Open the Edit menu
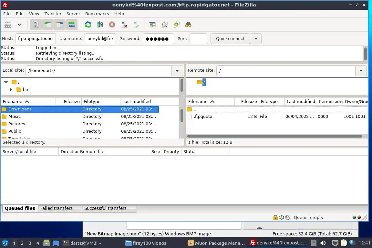372x248 pixels. coord(20,14)
